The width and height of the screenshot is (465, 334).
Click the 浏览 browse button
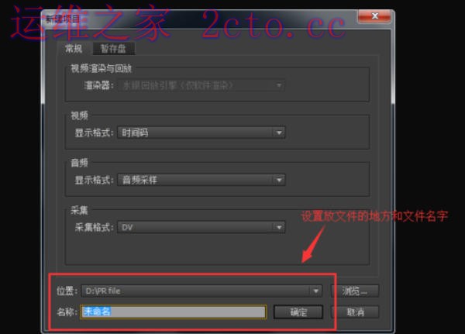(355, 291)
